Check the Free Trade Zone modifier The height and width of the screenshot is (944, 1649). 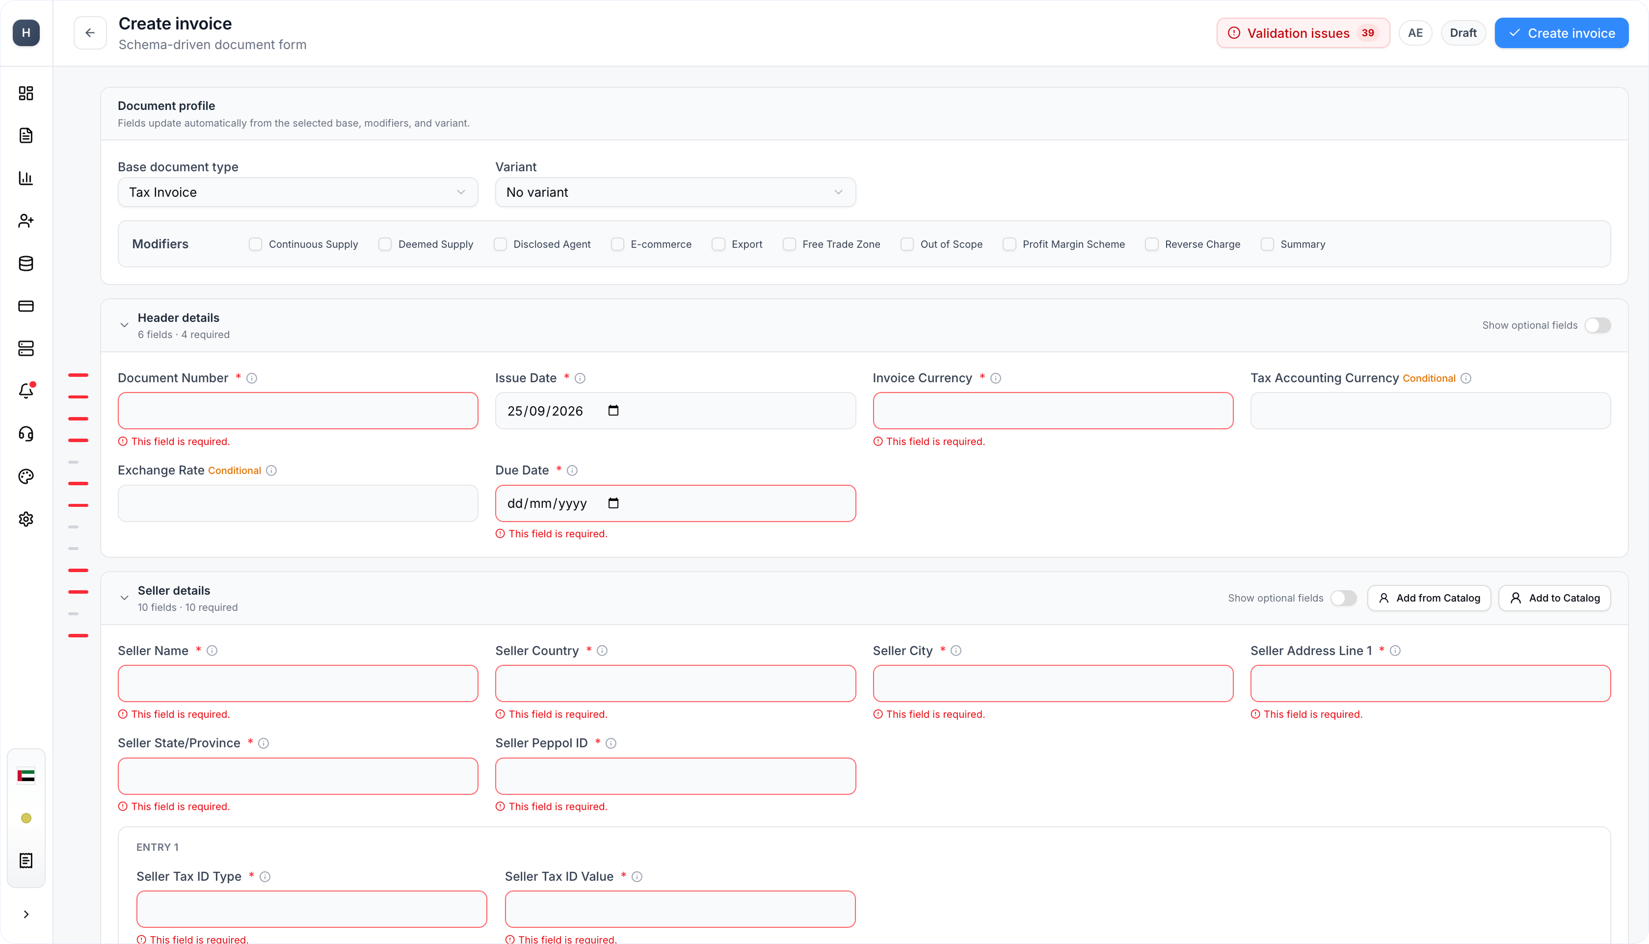[789, 244]
